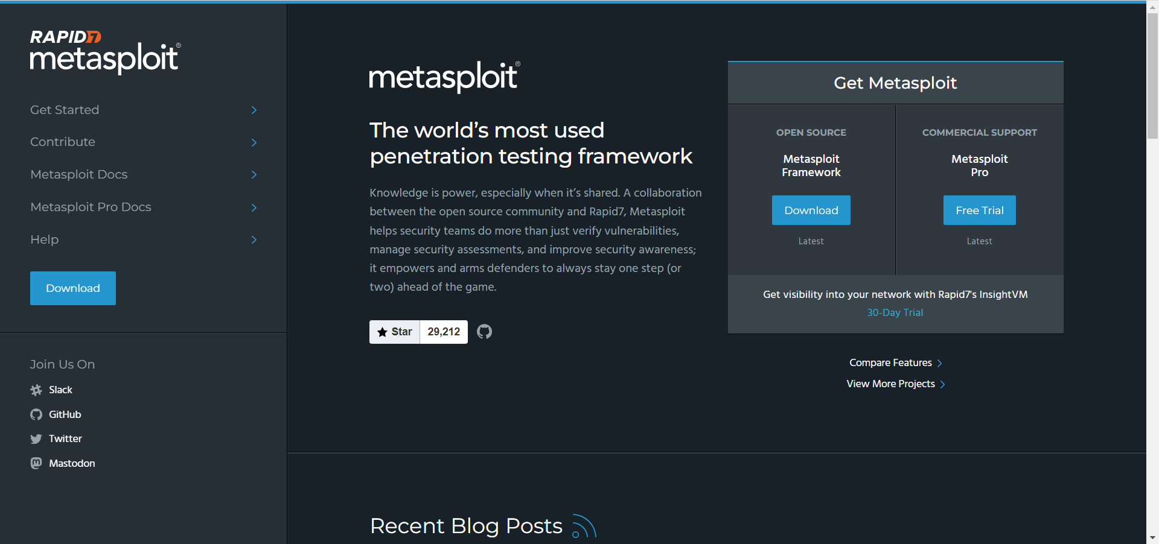Click Latest under Metasploit Pro
This screenshot has width=1159, height=544.
coord(979,241)
